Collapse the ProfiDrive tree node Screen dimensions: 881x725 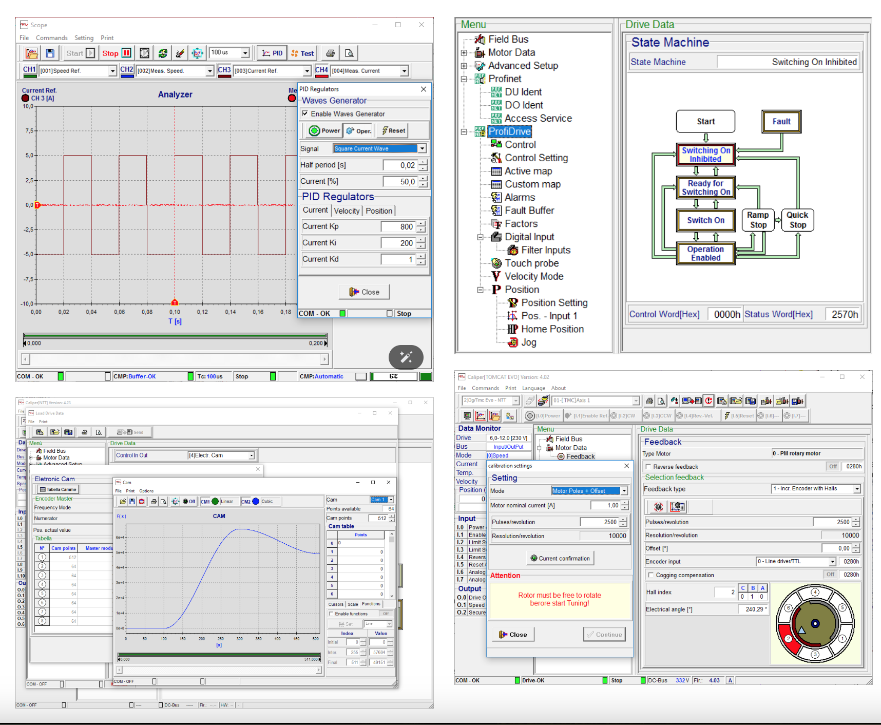(x=464, y=131)
